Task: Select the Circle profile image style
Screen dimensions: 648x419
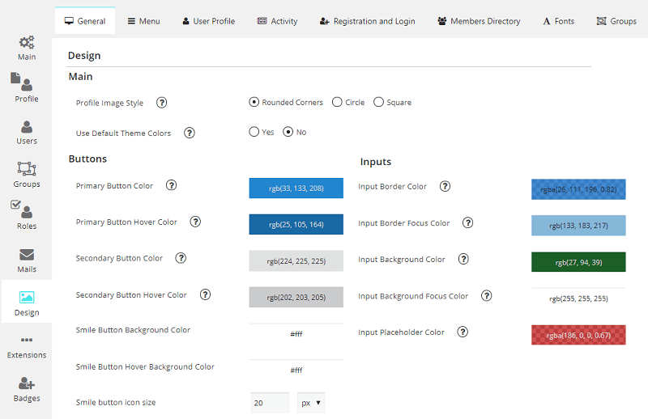Action: pos(337,102)
